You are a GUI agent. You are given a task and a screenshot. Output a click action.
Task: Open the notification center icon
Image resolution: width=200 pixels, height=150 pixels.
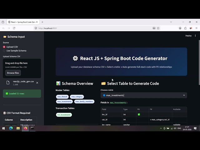[195, 128]
